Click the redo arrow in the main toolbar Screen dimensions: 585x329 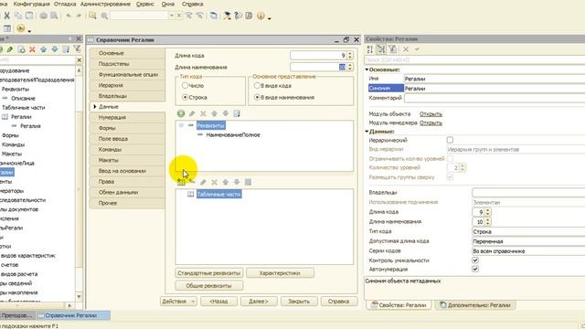(x=79, y=16)
